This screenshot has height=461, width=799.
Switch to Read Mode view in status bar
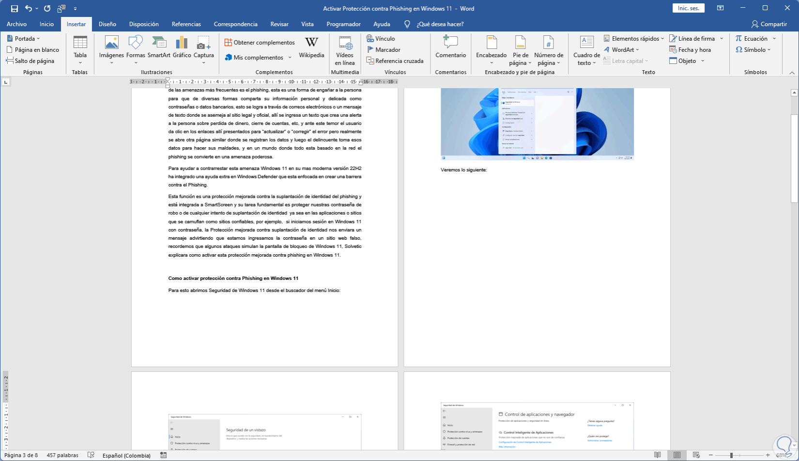[657, 455]
